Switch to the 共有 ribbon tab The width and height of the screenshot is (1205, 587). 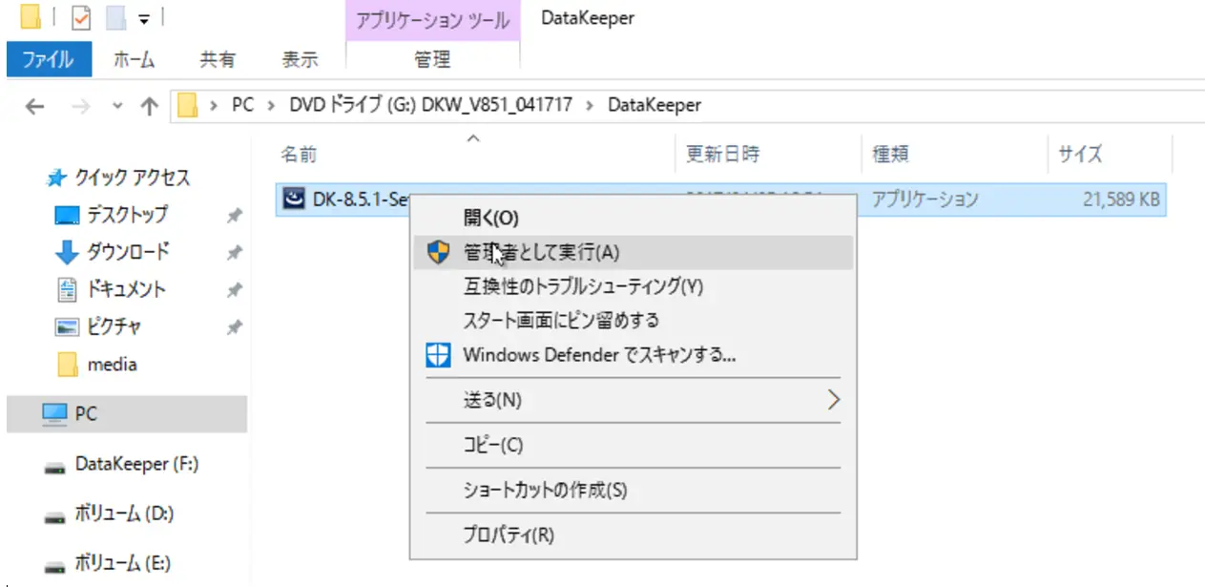click(x=217, y=59)
